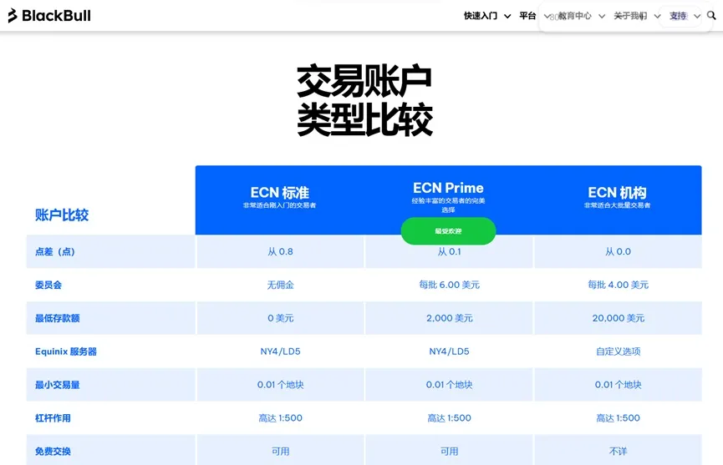Expand chevron next to 快速入门
The width and height of the screenshot is (723, 465).
[507, 16]
